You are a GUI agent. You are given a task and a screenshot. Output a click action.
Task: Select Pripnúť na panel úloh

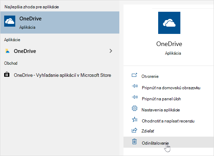point(169,99)
